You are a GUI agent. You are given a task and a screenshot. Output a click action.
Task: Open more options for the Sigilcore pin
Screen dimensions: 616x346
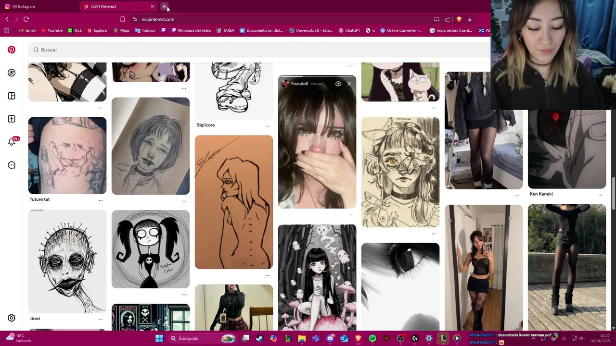tap(267, 126)
